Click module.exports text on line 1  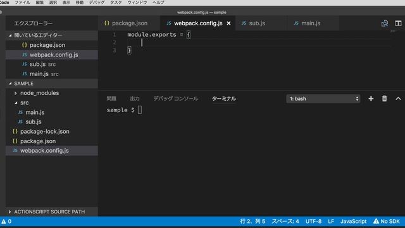point(152,35)
